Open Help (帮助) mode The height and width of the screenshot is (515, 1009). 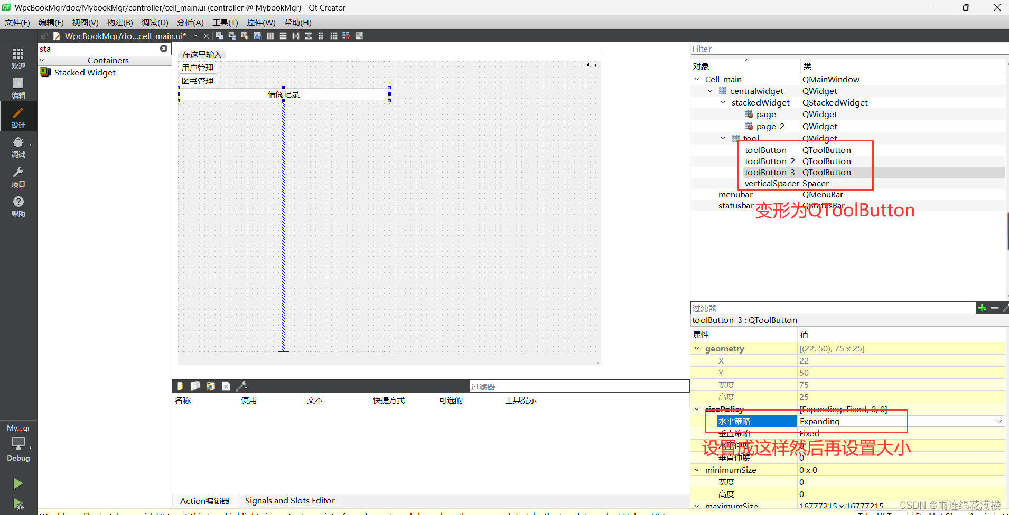pyautogui.click(x=18, y=206)
